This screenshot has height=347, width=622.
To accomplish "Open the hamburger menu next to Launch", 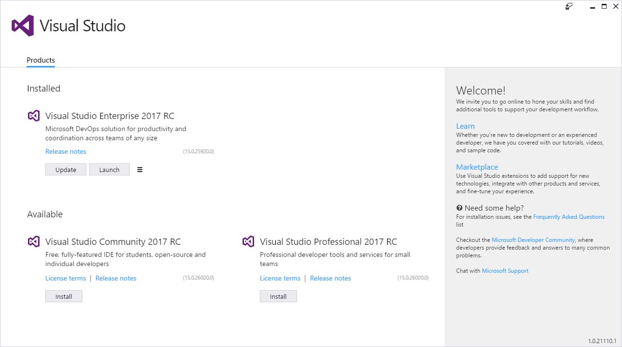I will point(140,170).
